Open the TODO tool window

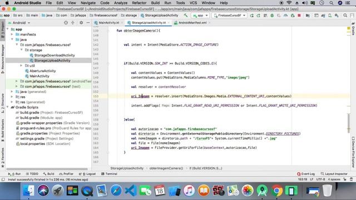point(32,174)
